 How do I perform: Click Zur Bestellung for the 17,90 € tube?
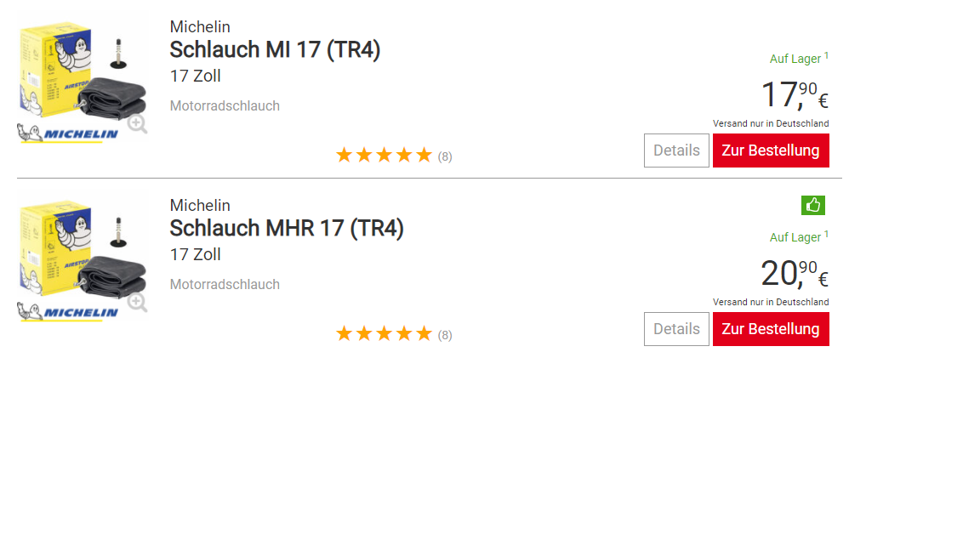click(771, 150)
